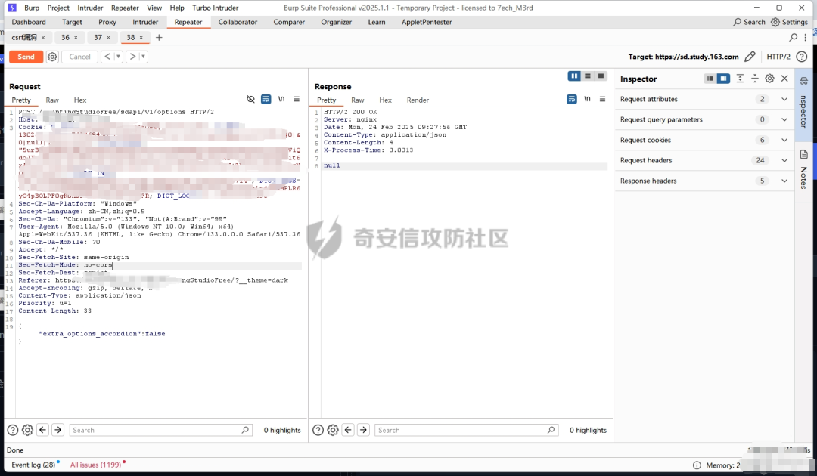Edit the target with the pencil icon
817x476 pixels.
coord(750,57)
